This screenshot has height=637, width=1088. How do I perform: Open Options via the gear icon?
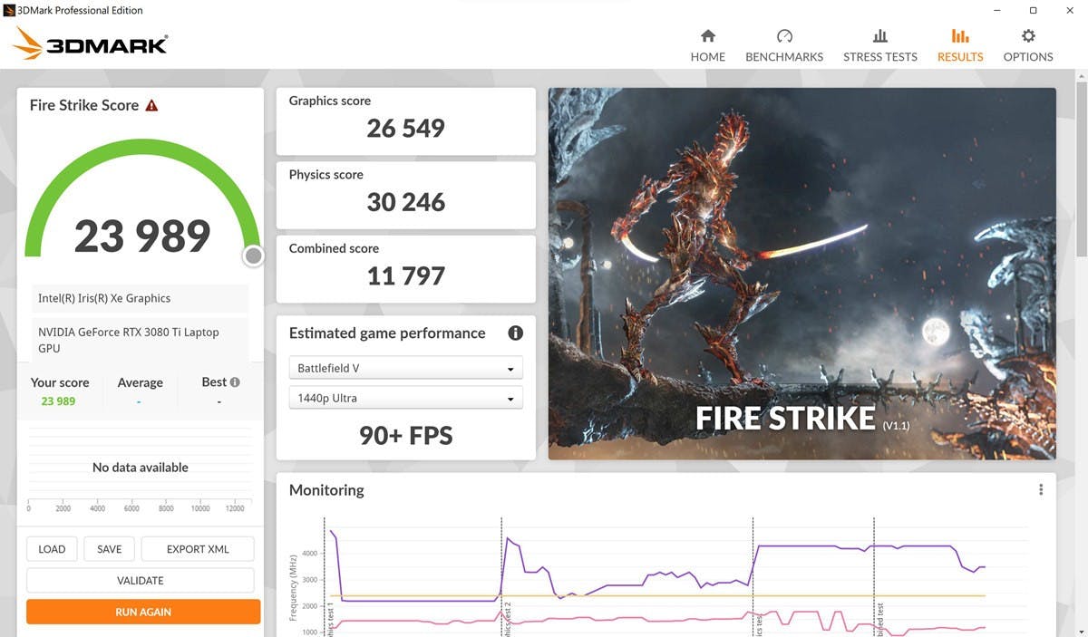click(1027, 36)
